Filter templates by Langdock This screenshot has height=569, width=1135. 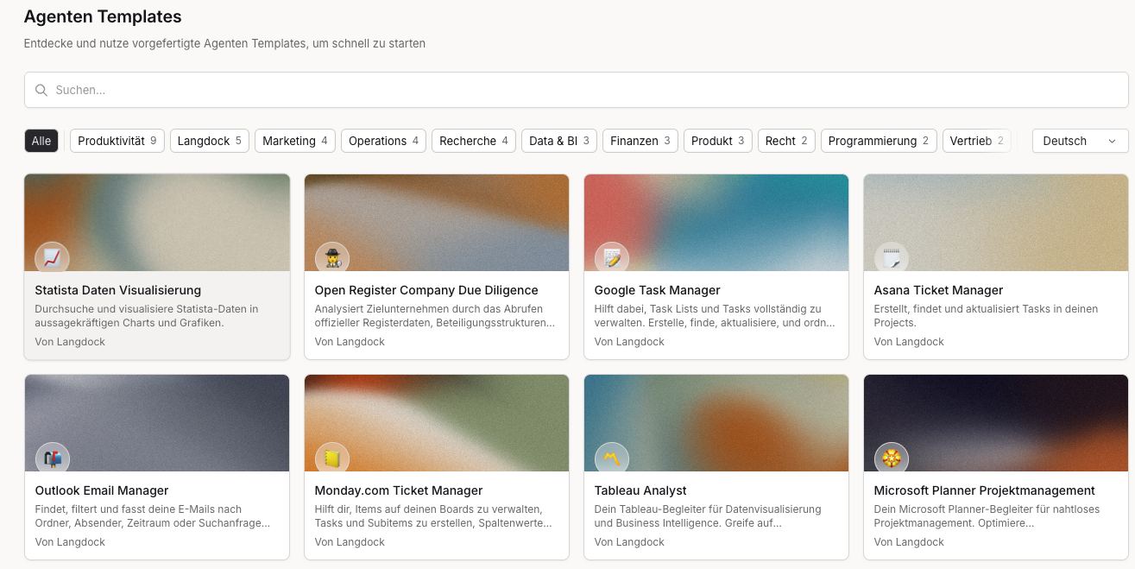pyautogui.click(x=210, y=141)
